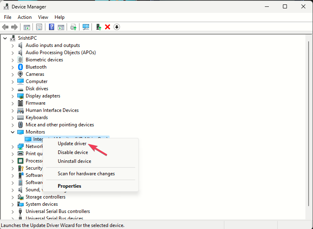Expand the Universal Serial Bus controllers node
Screen dimensions: 313x229
[x=12, y=211]
